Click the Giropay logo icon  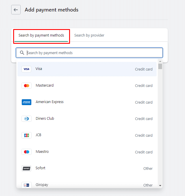pos(26,185)
